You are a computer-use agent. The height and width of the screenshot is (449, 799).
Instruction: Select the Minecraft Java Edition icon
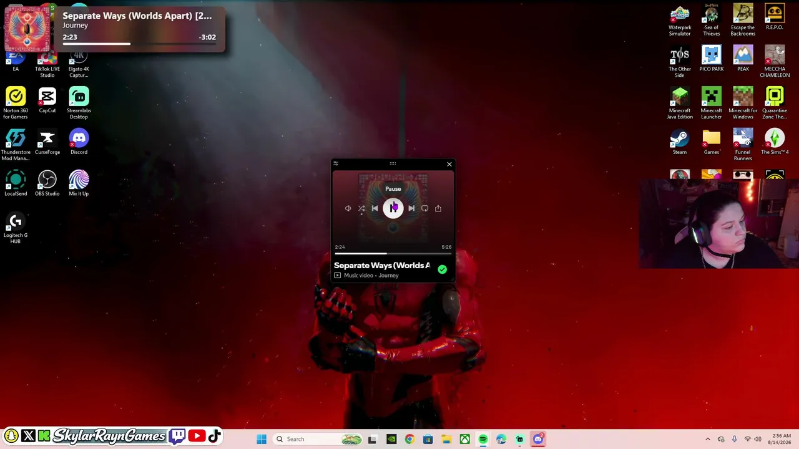tap(680, 104)
